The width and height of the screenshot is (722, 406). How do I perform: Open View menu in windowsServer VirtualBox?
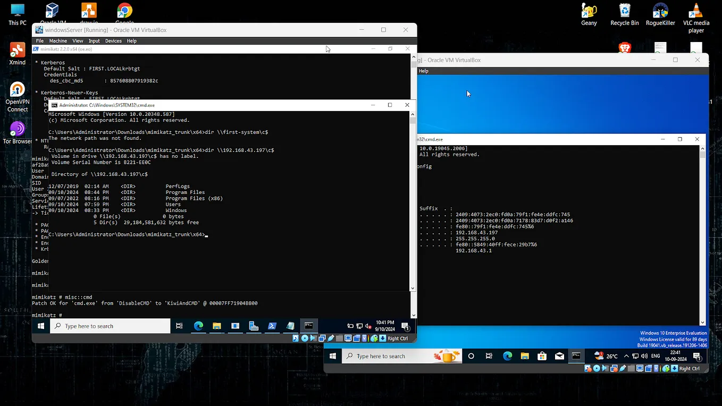[78, 41]
